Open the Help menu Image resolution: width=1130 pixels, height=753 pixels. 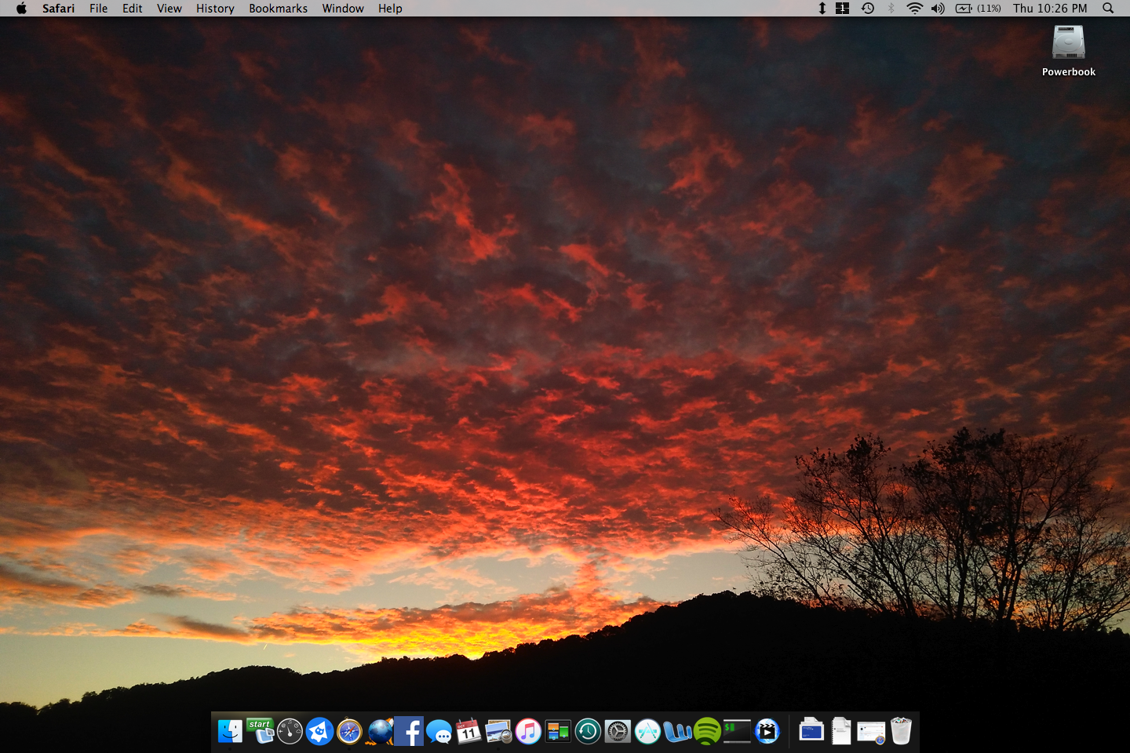click(390, 9)
